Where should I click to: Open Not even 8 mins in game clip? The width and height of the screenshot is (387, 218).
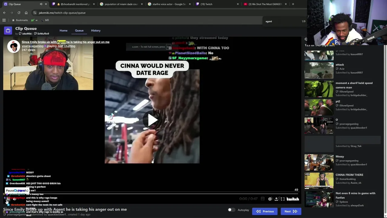click(319, 199)
